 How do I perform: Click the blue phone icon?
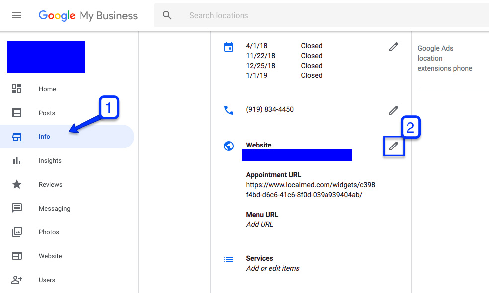(x=229, y=110)
